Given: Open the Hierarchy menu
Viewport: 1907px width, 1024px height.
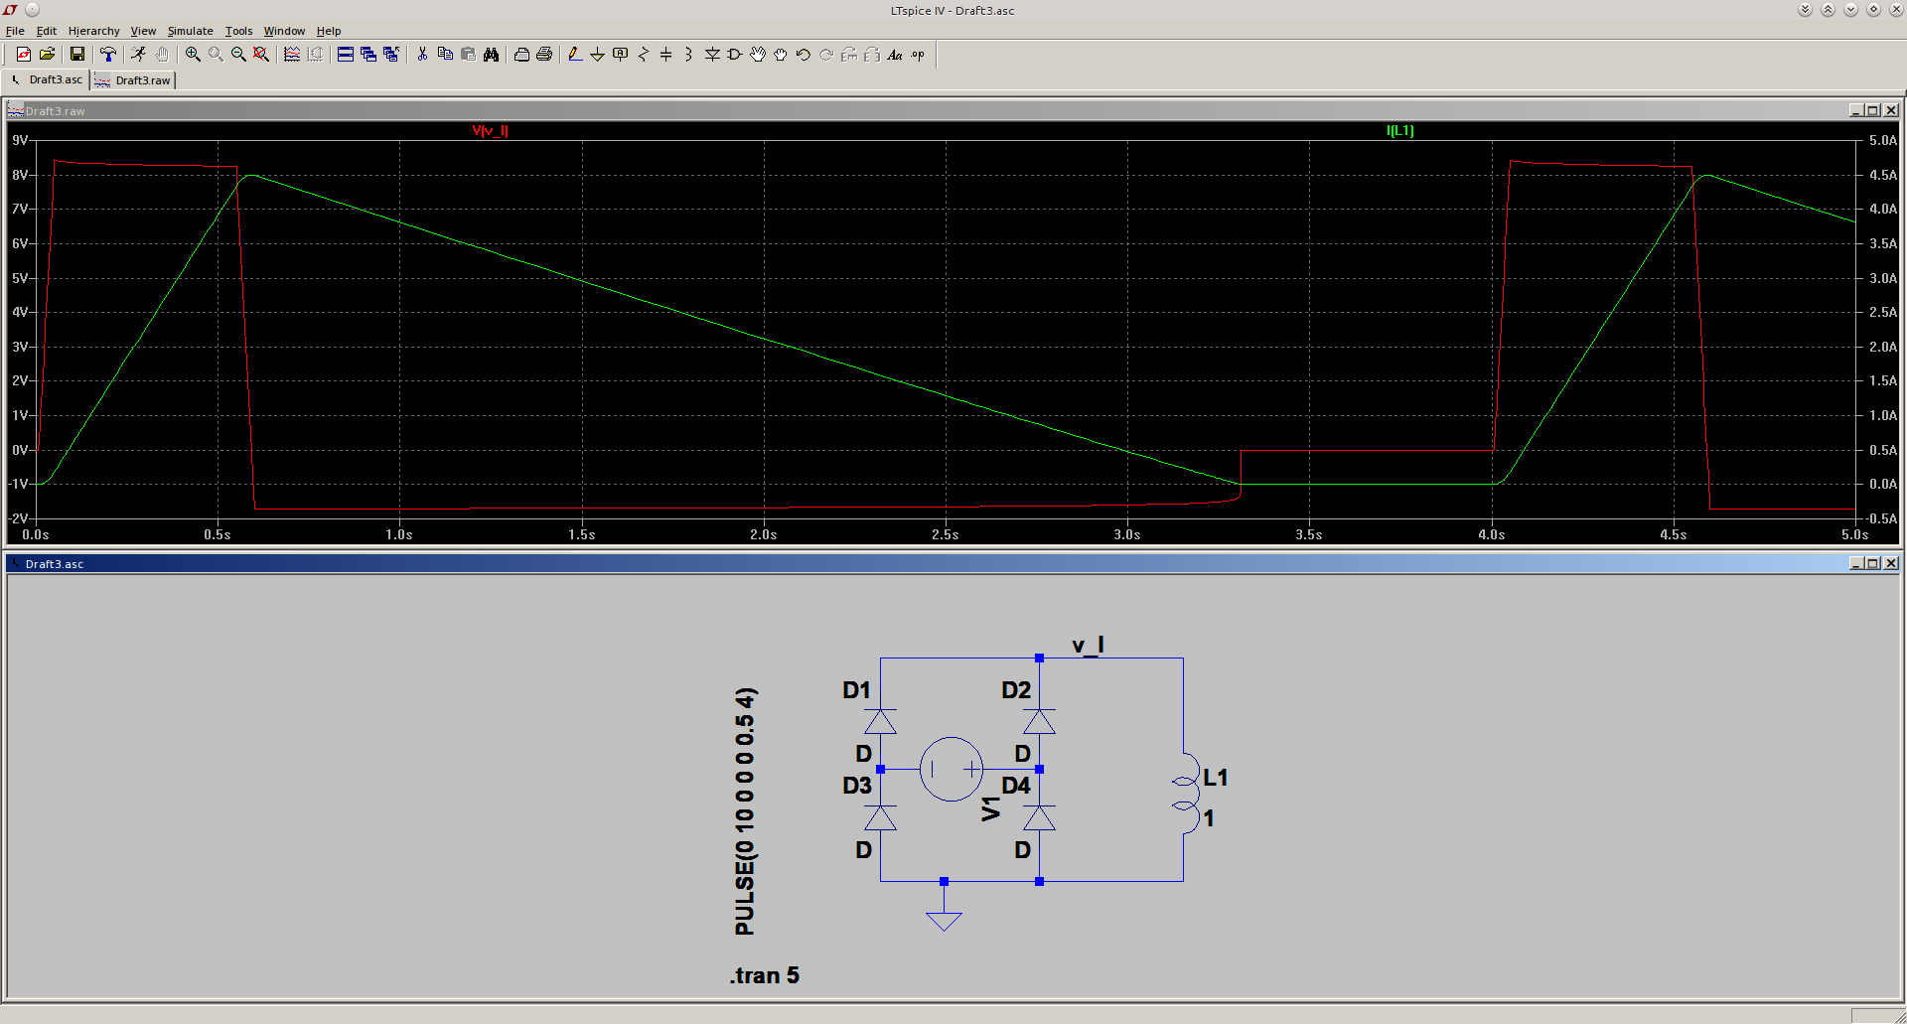Looking at the screenshot, I should [93, 31].
